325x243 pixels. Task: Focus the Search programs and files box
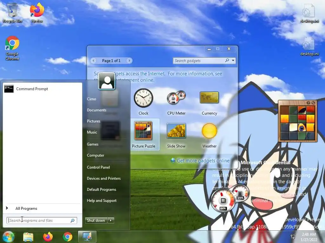tap(42, 221)
